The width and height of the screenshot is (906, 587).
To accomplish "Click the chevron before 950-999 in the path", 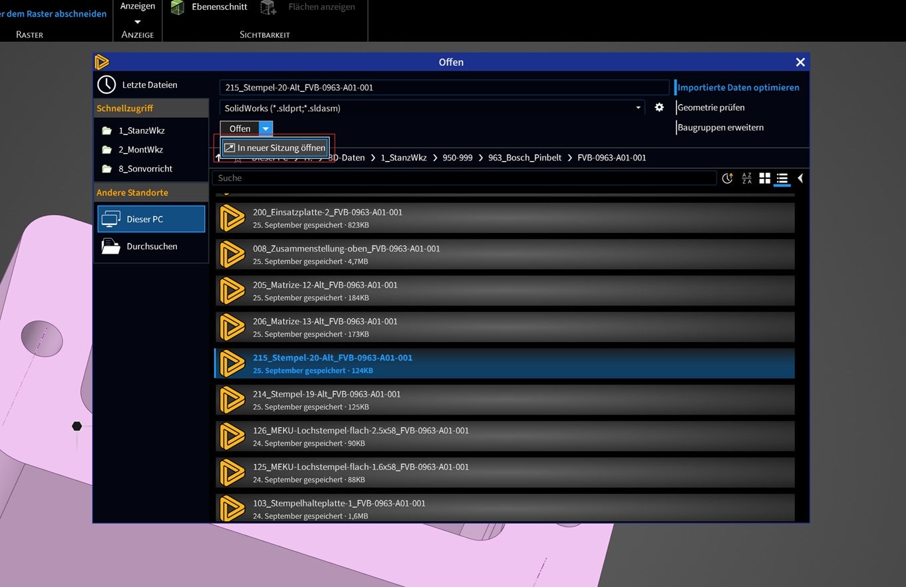I will (436, 158).
